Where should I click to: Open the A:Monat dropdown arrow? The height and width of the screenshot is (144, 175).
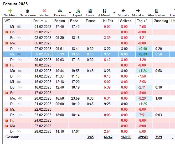tap(114, 13)
